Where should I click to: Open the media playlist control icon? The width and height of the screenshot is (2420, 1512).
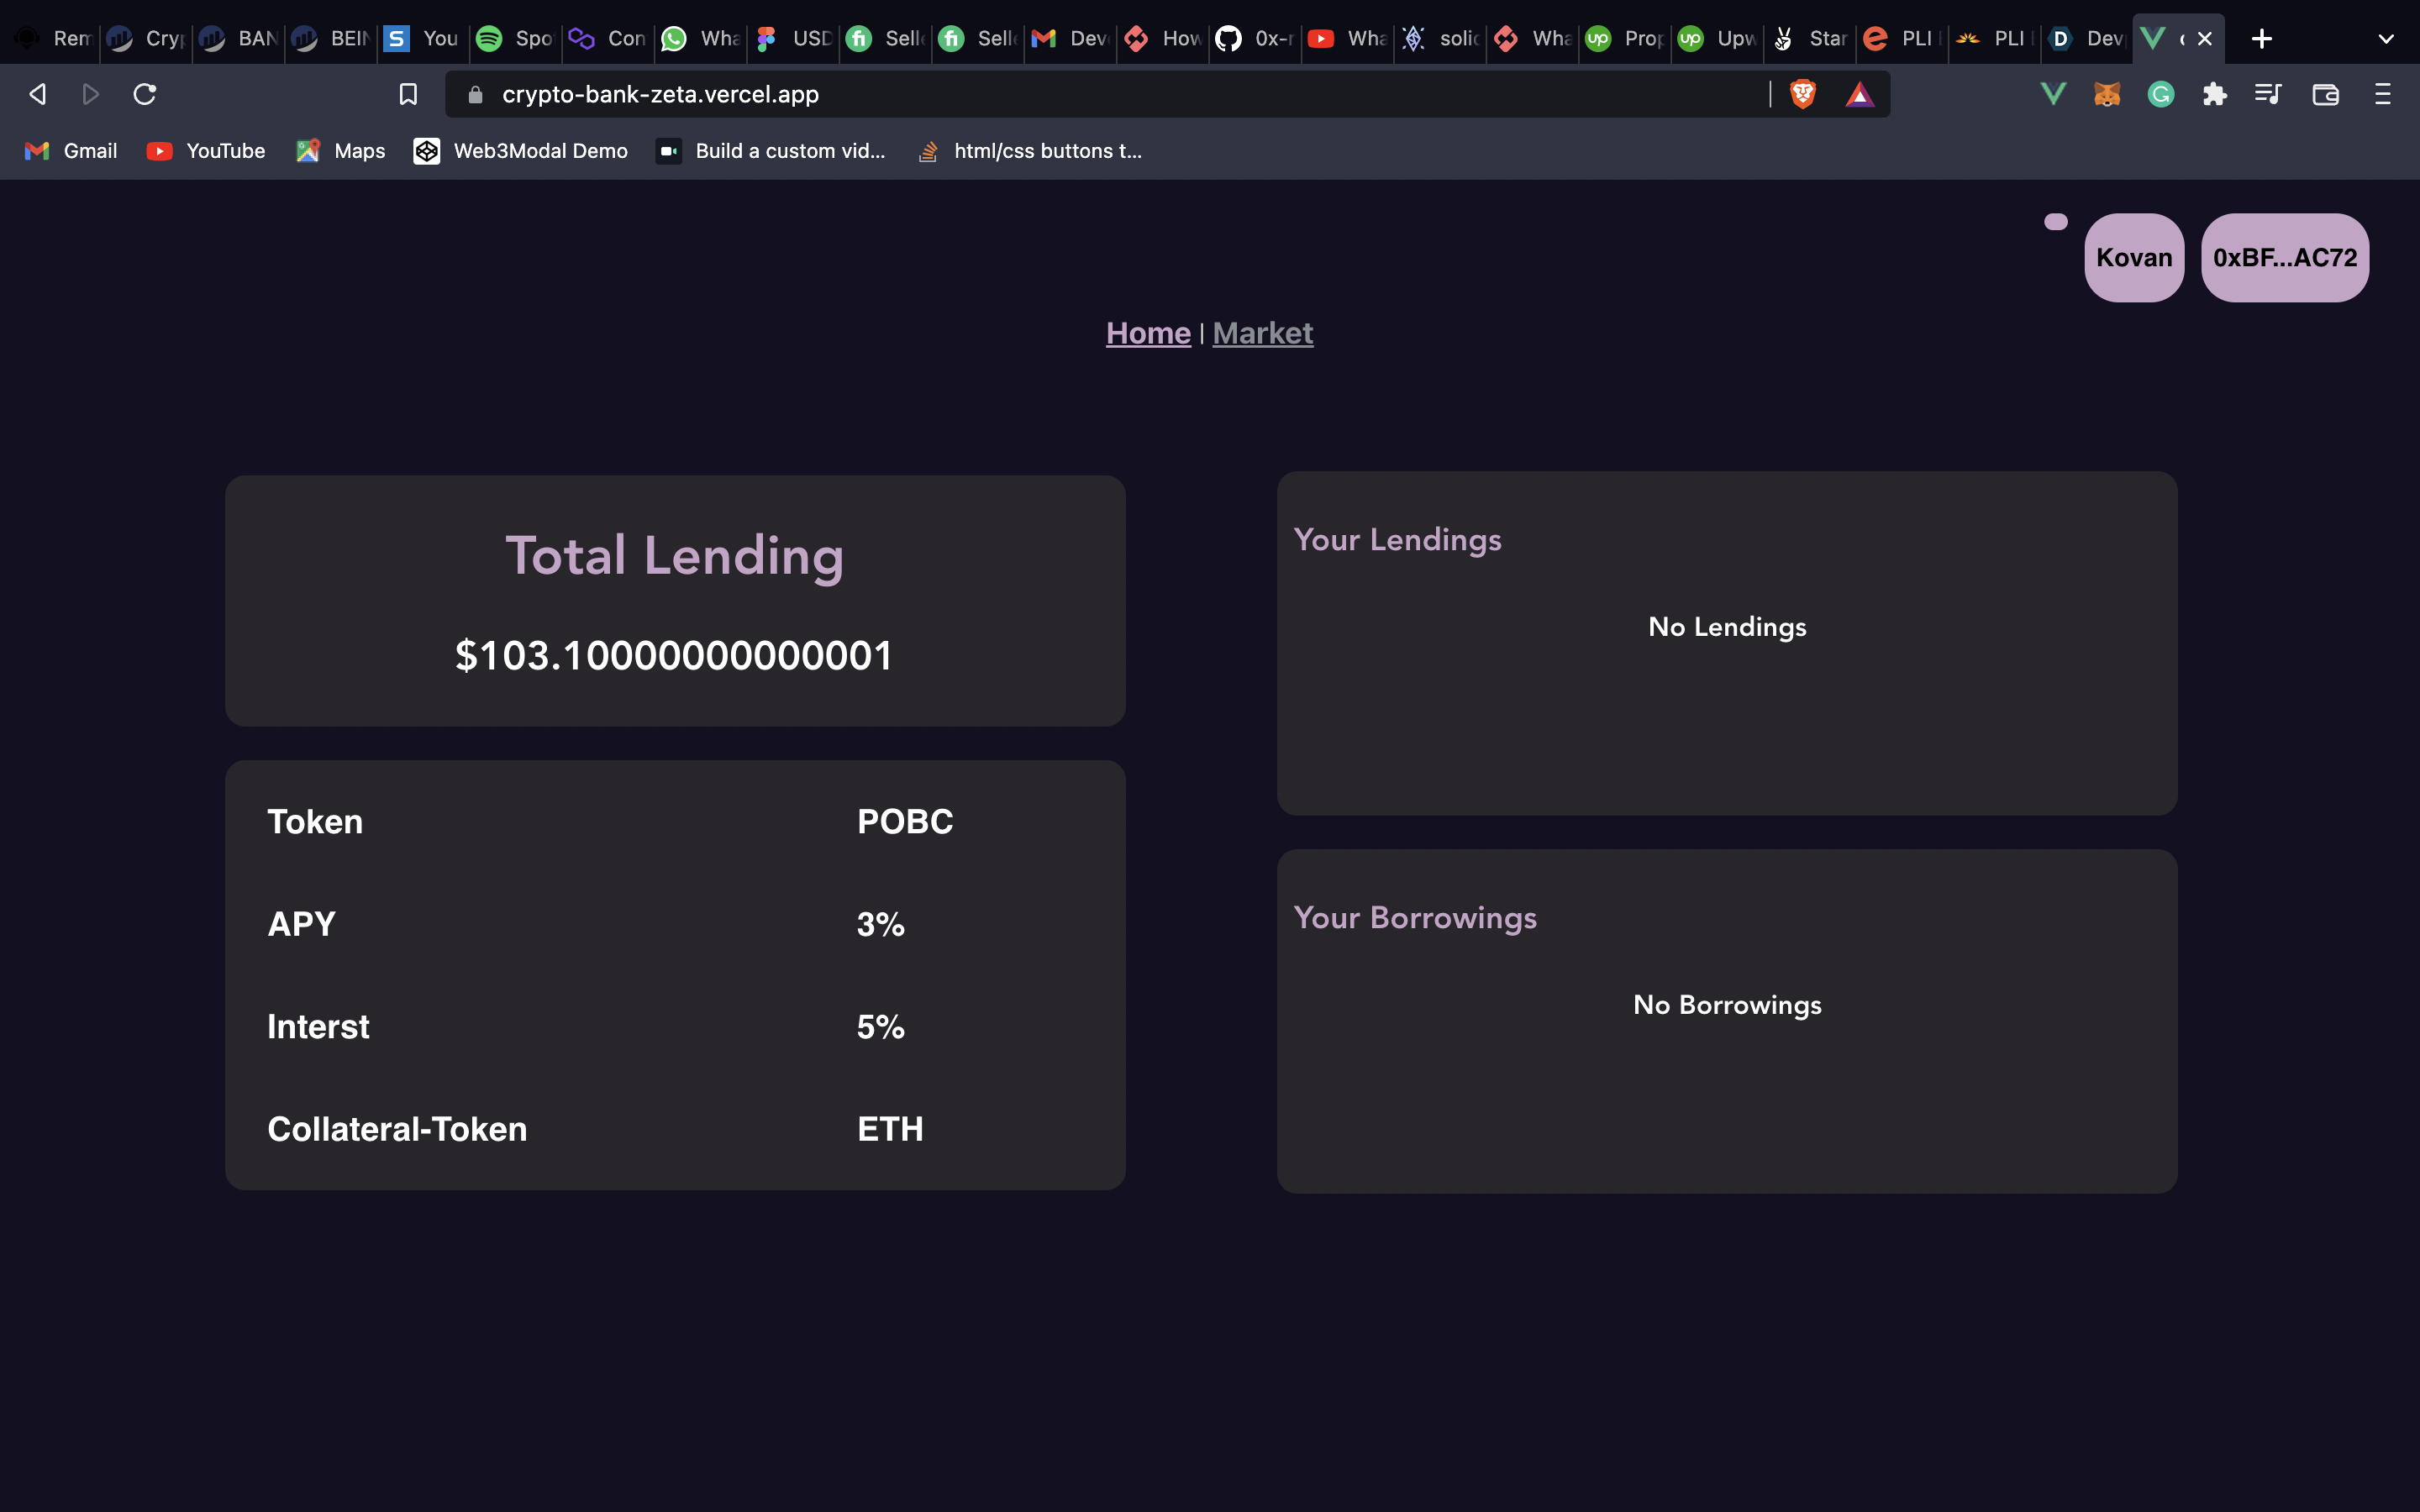pos(2267,94)
